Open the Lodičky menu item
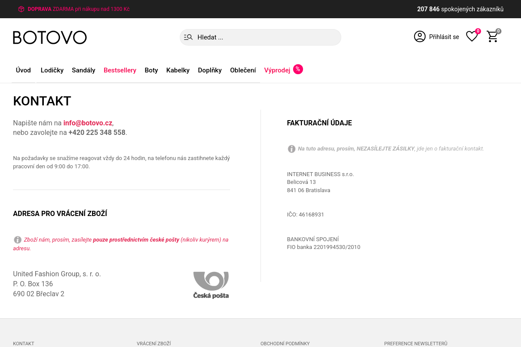The image size is (521, 347). (x=52, y=70)
